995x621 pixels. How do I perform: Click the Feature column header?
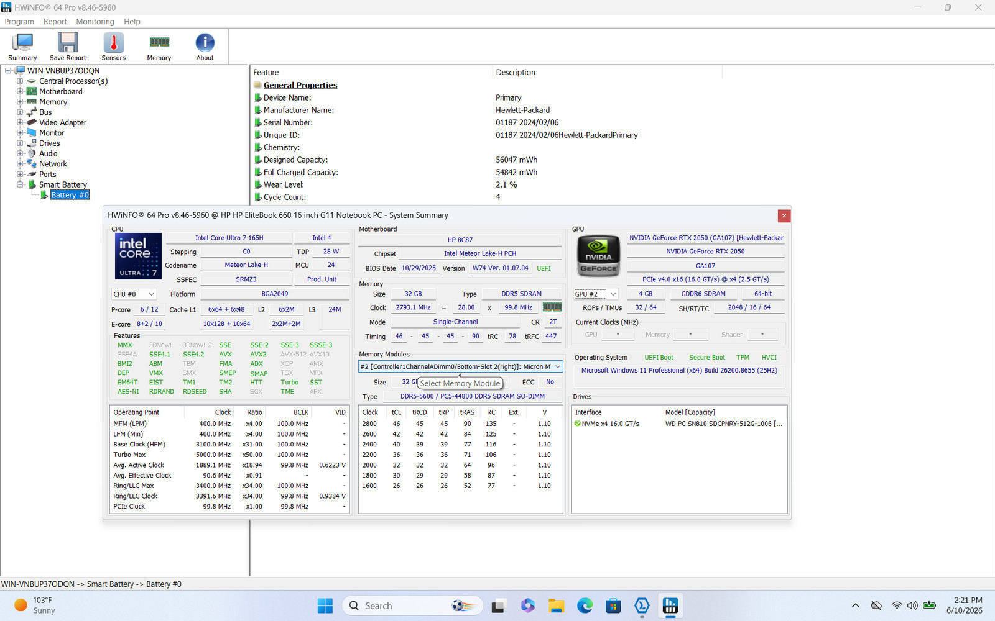(x=371, y=73)
